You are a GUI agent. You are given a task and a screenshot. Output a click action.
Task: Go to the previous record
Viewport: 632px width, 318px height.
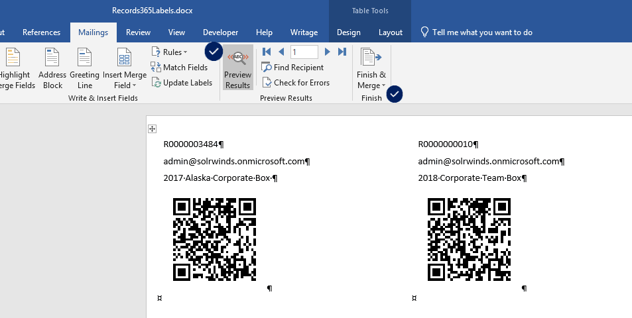(x=281, y=52)
